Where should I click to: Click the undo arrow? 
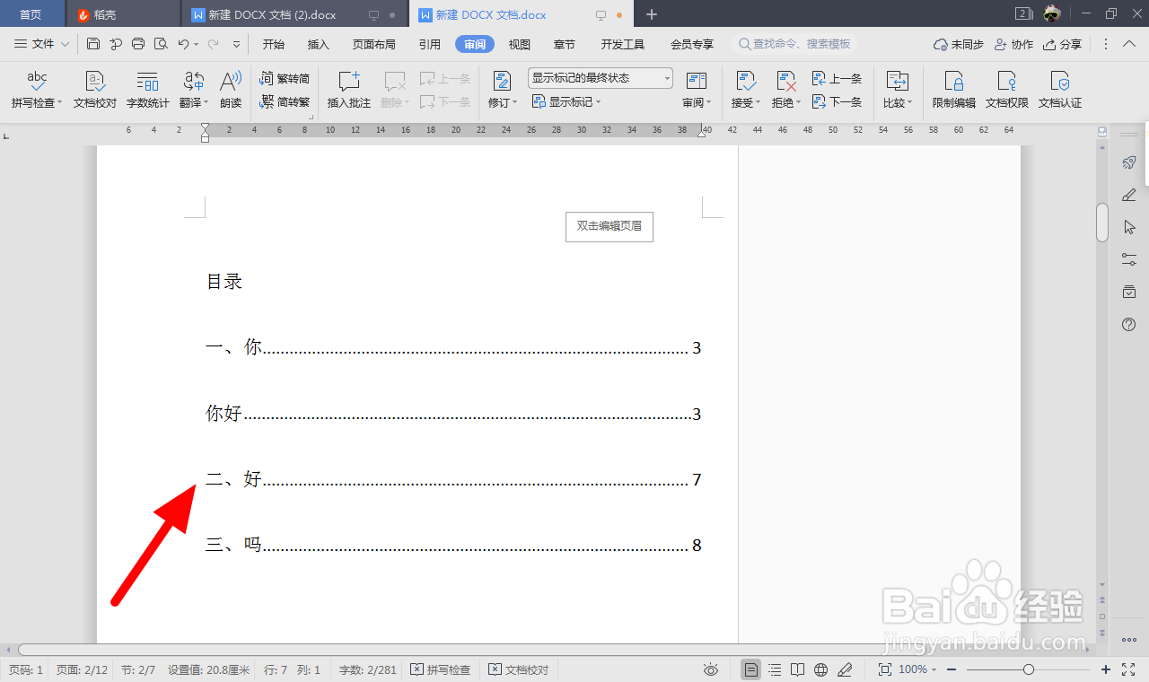(x=183, y=44)
